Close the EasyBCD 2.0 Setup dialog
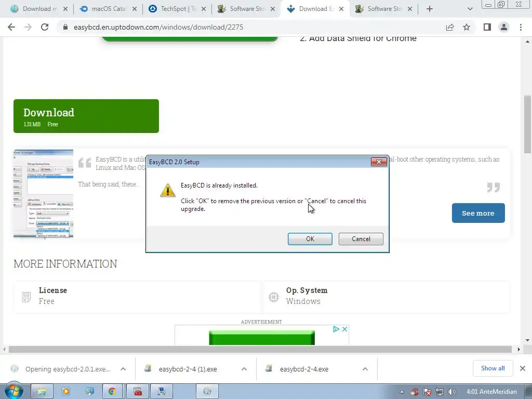 379,162
